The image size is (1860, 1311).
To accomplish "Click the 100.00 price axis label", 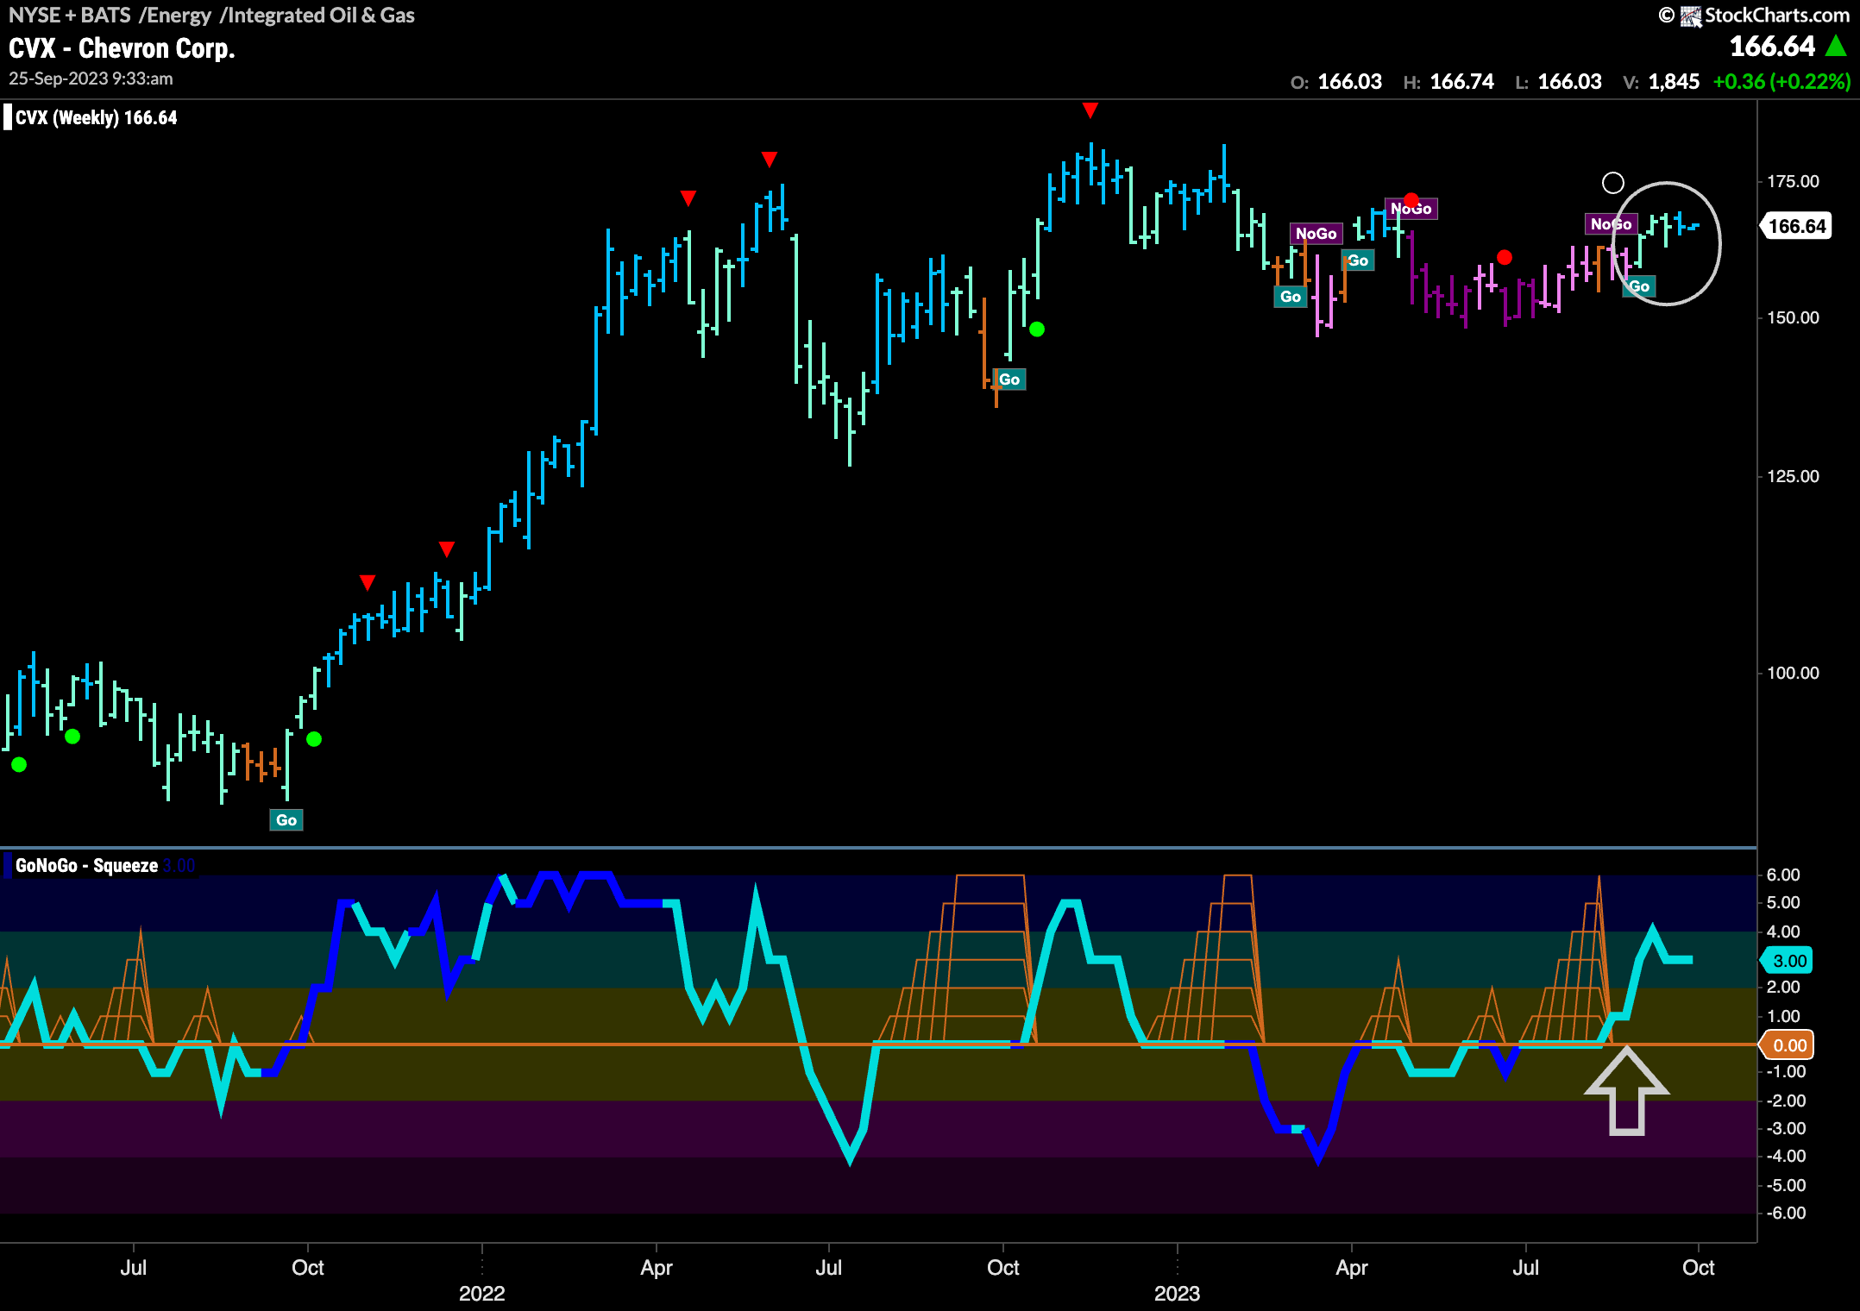I will point(1793,673).
